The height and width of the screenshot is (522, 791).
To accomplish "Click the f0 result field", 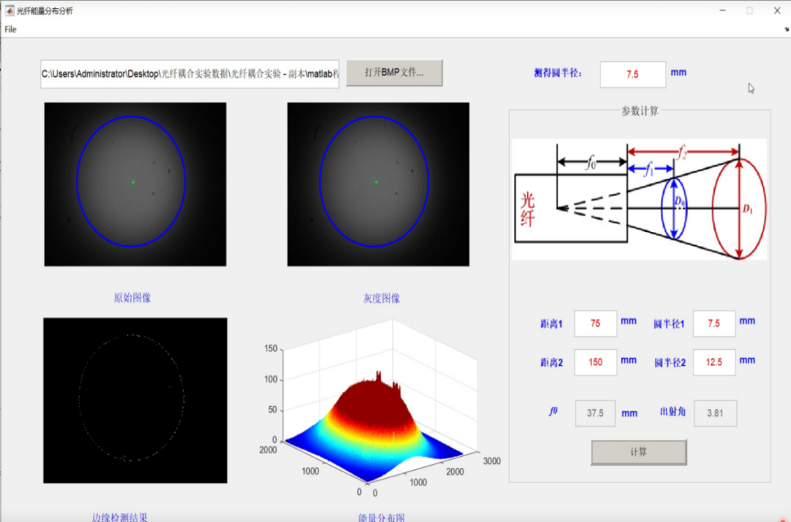I will coord(595,413).
